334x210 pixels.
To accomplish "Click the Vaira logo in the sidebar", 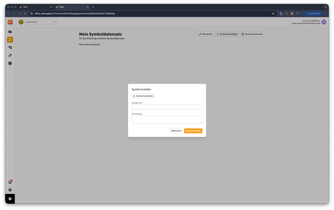I will pos(10,22).
